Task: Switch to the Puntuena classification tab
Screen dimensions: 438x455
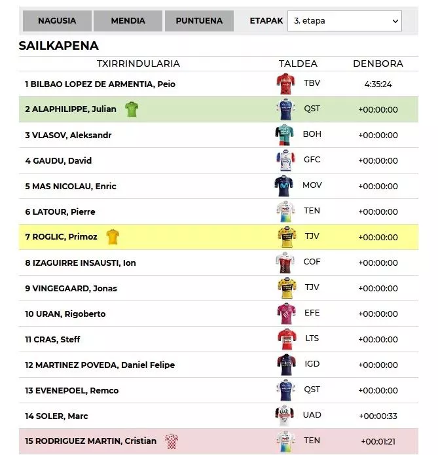Action: 199,21
